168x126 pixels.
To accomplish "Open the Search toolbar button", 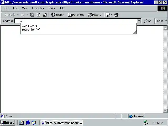I will click(57, 15).
